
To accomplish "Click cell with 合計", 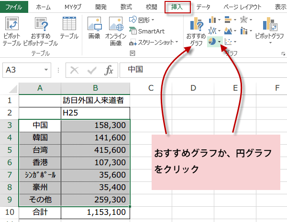I will (x=40, y=212).
